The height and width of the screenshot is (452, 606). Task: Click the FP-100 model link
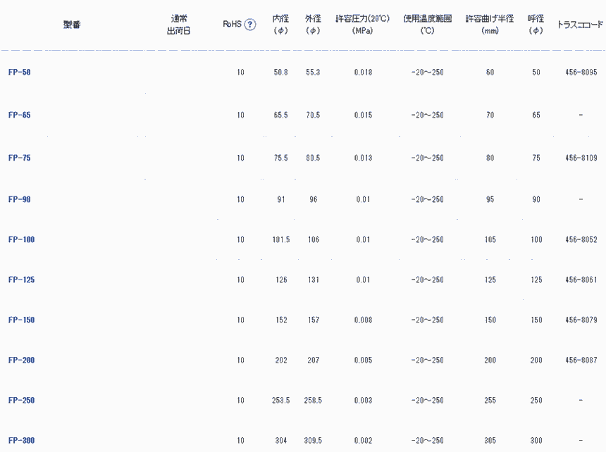point(21,240)
